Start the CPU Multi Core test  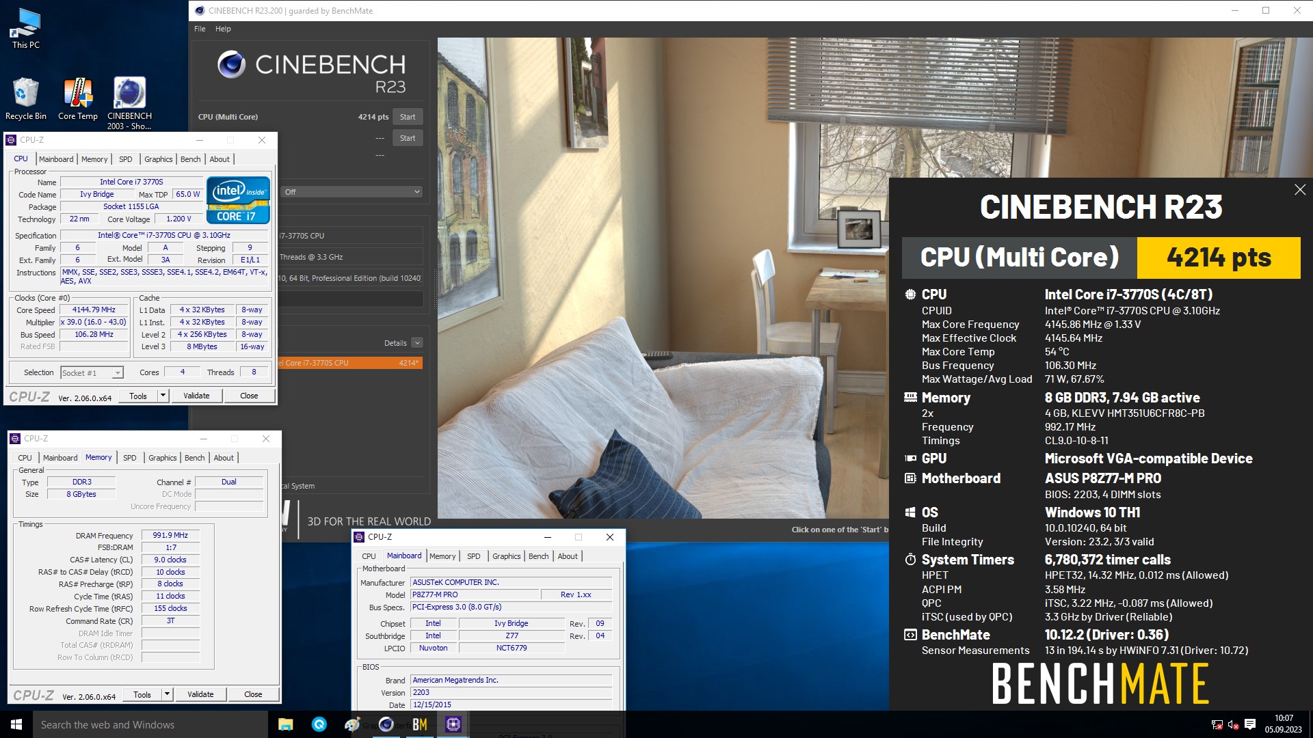tap(408, 117)
